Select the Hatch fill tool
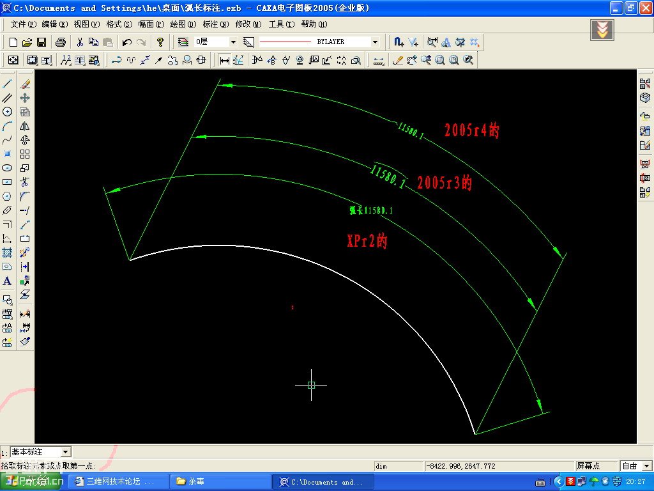Screen dimensions: 654x491 [7, 252]
